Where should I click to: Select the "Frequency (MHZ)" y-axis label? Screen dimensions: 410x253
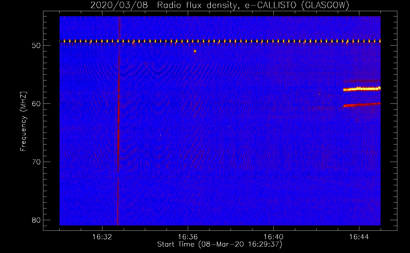23,121
